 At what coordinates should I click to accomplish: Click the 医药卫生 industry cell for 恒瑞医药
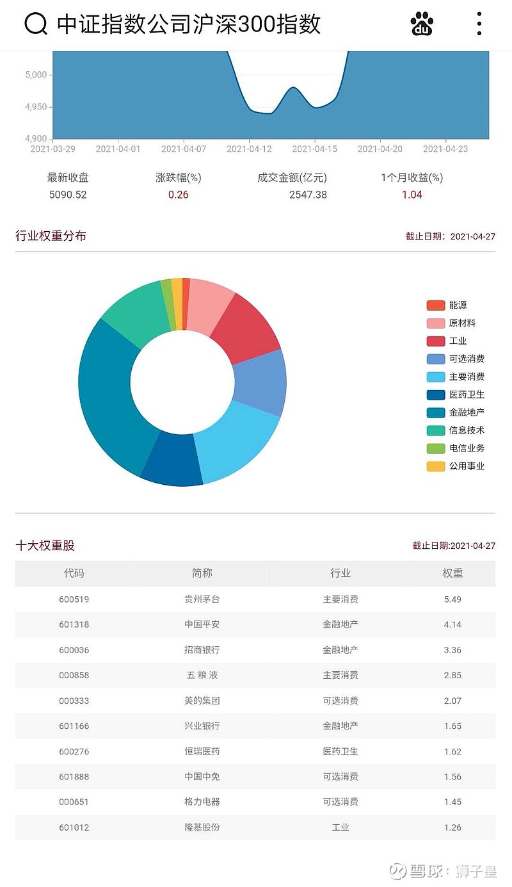340,751
